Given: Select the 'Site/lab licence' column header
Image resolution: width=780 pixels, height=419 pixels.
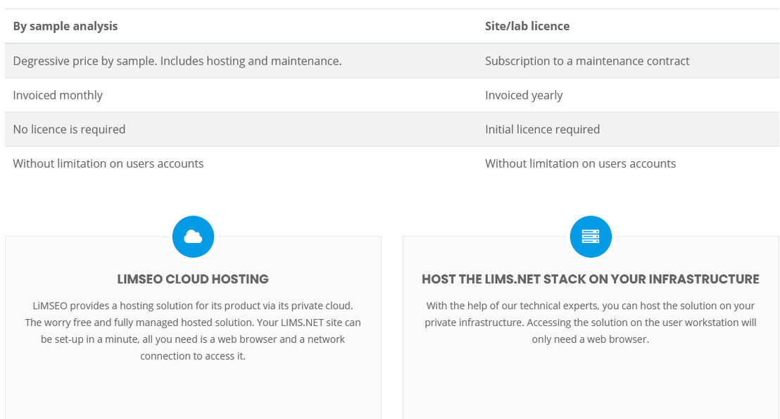Looking at the screenshot, I should pyautogui.click(x=628, y=26).
